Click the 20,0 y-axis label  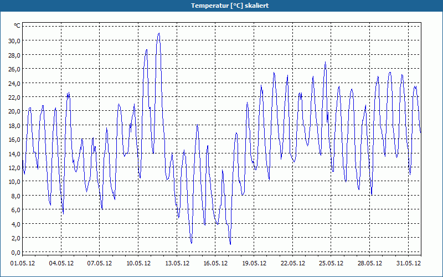point(14,111)
